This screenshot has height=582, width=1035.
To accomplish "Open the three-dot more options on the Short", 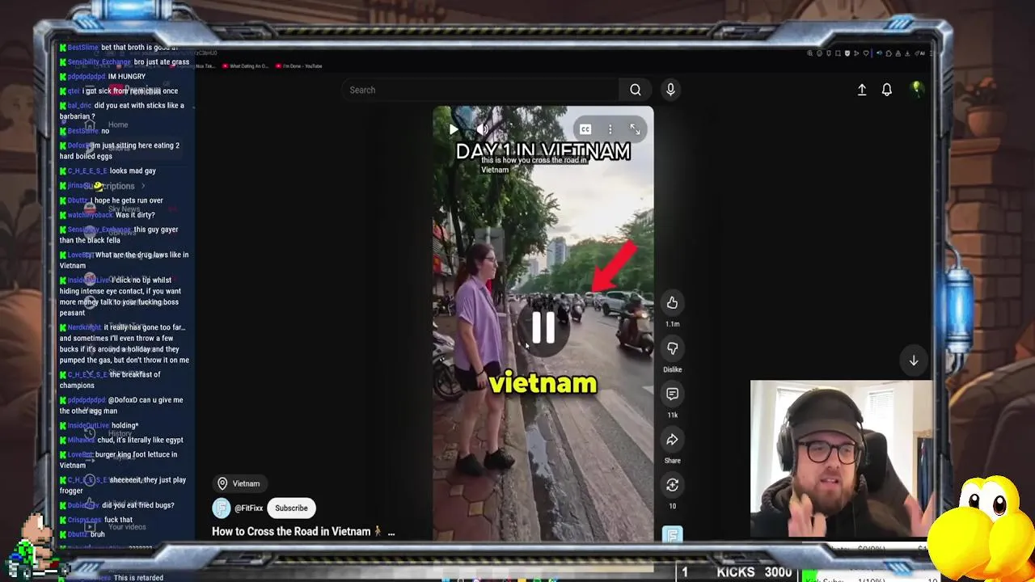I will coord(610,129).
